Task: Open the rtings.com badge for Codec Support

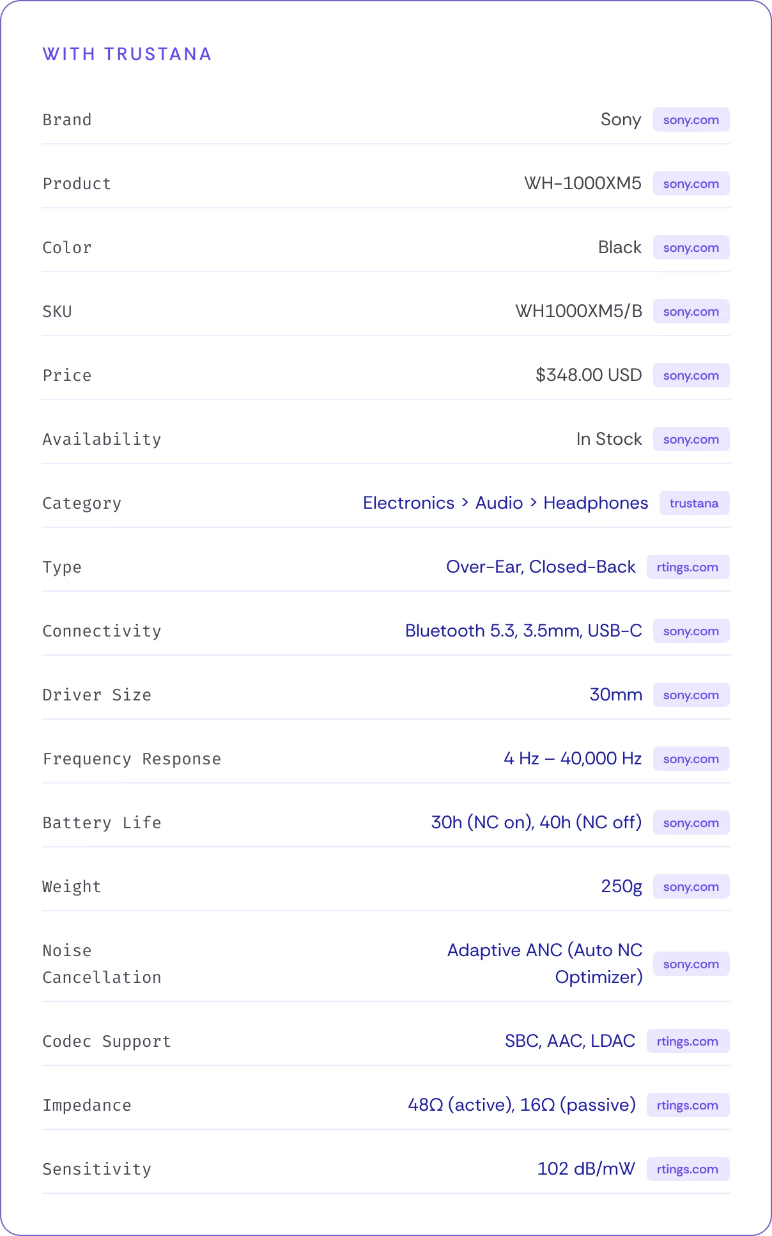Action: pos(687,1042)
